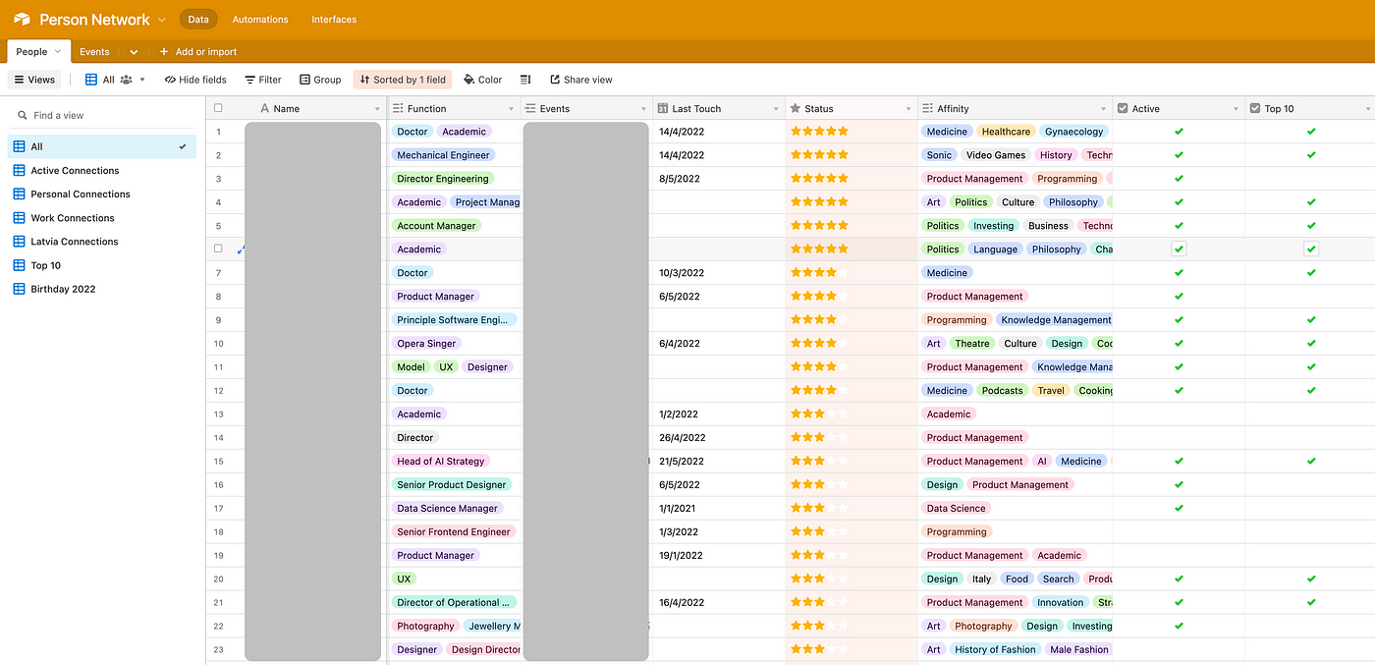Toggle the Views sidebar button
This screenshot has height=665, width=1375.
click(34, 80)
